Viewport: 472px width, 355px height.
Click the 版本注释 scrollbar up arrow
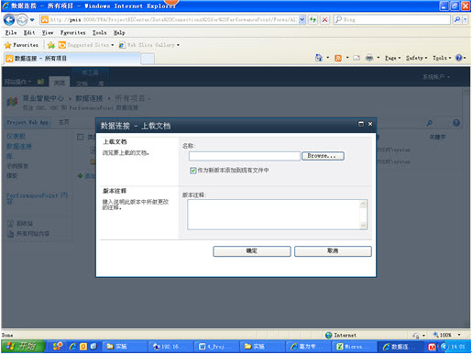363,204
